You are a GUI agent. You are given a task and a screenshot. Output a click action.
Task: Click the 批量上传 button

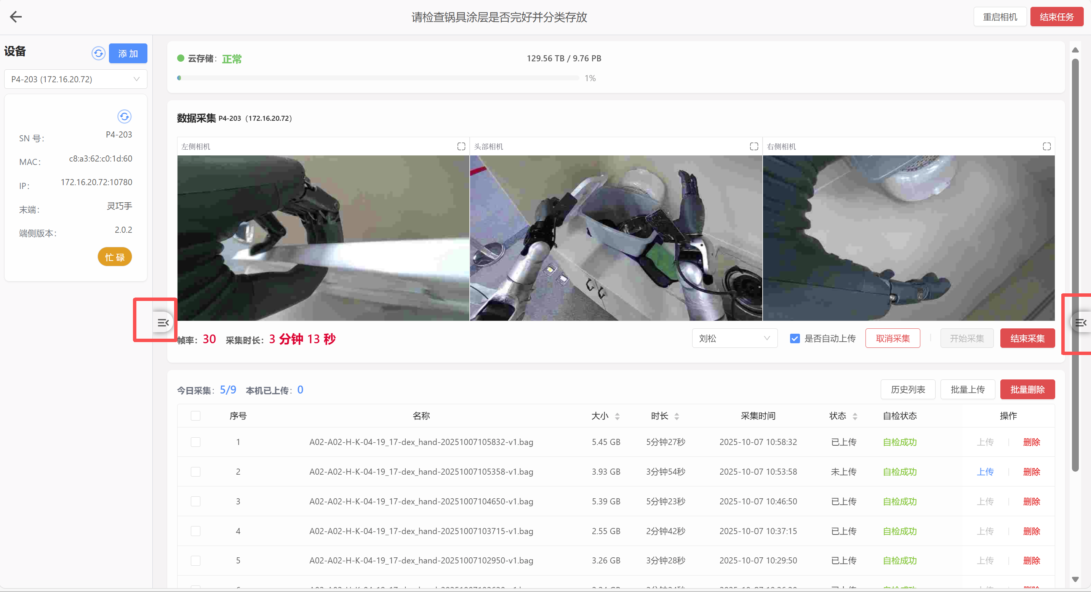(x=967, y=389)
